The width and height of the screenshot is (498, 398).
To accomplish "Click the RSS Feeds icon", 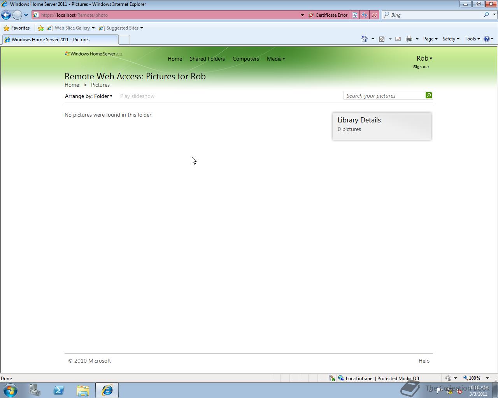I will click(x=382, y=39).
